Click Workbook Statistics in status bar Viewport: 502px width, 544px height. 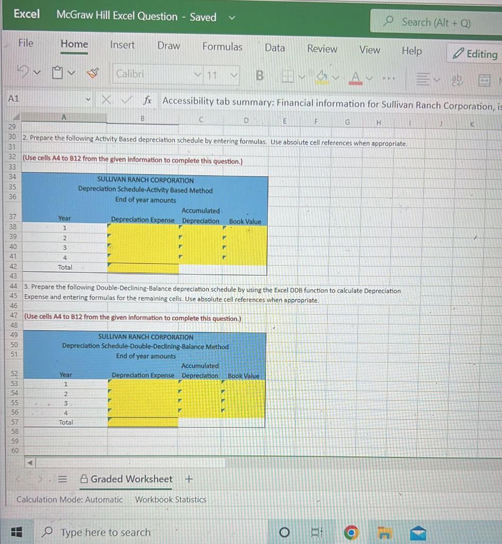(x=171, y=499)
